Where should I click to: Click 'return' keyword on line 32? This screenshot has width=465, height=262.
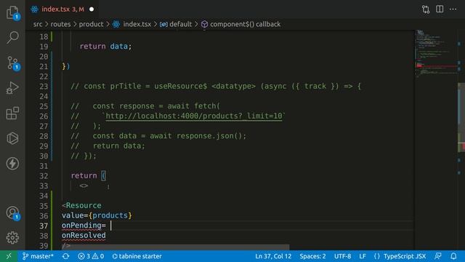point(84,175)
